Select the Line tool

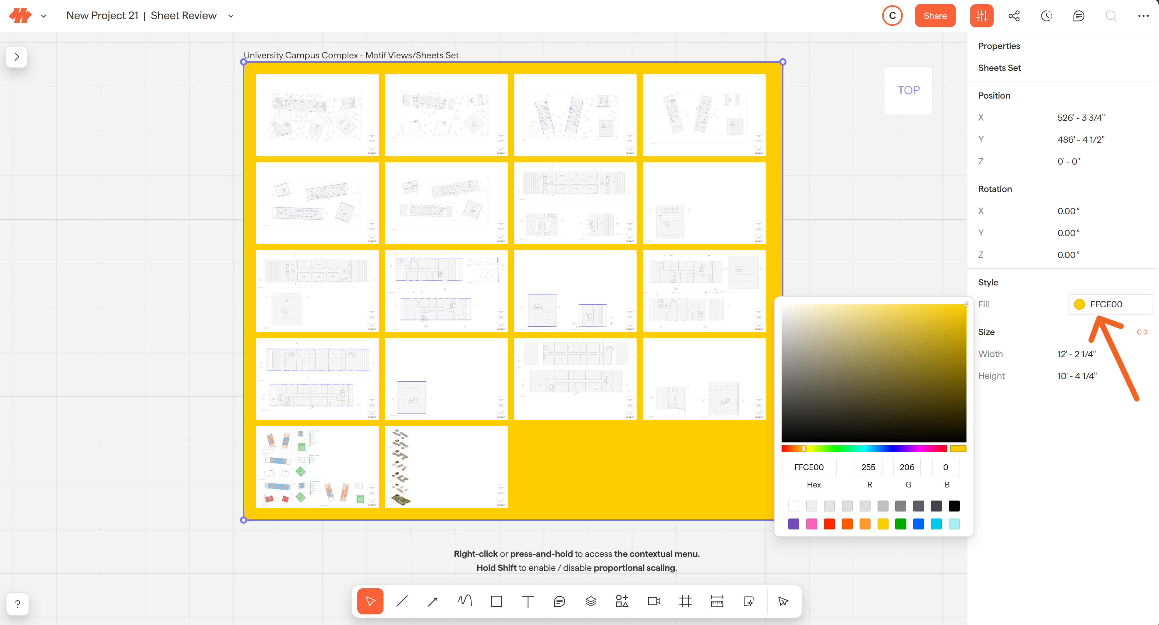tap(402, 601)
